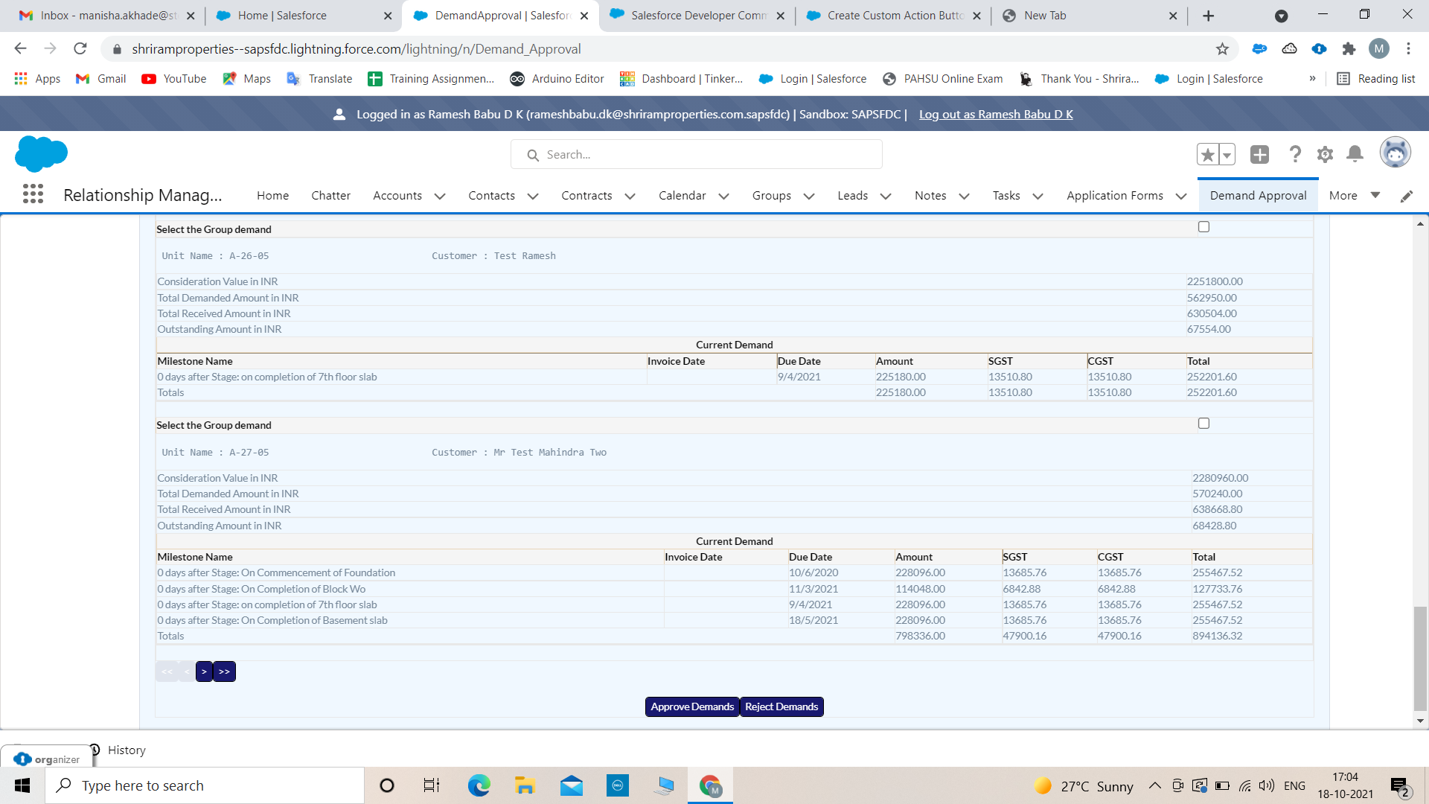Click the user avatar photo in the header
1429x804 pixels.
pyautogui.click(x=1396, y=153)
